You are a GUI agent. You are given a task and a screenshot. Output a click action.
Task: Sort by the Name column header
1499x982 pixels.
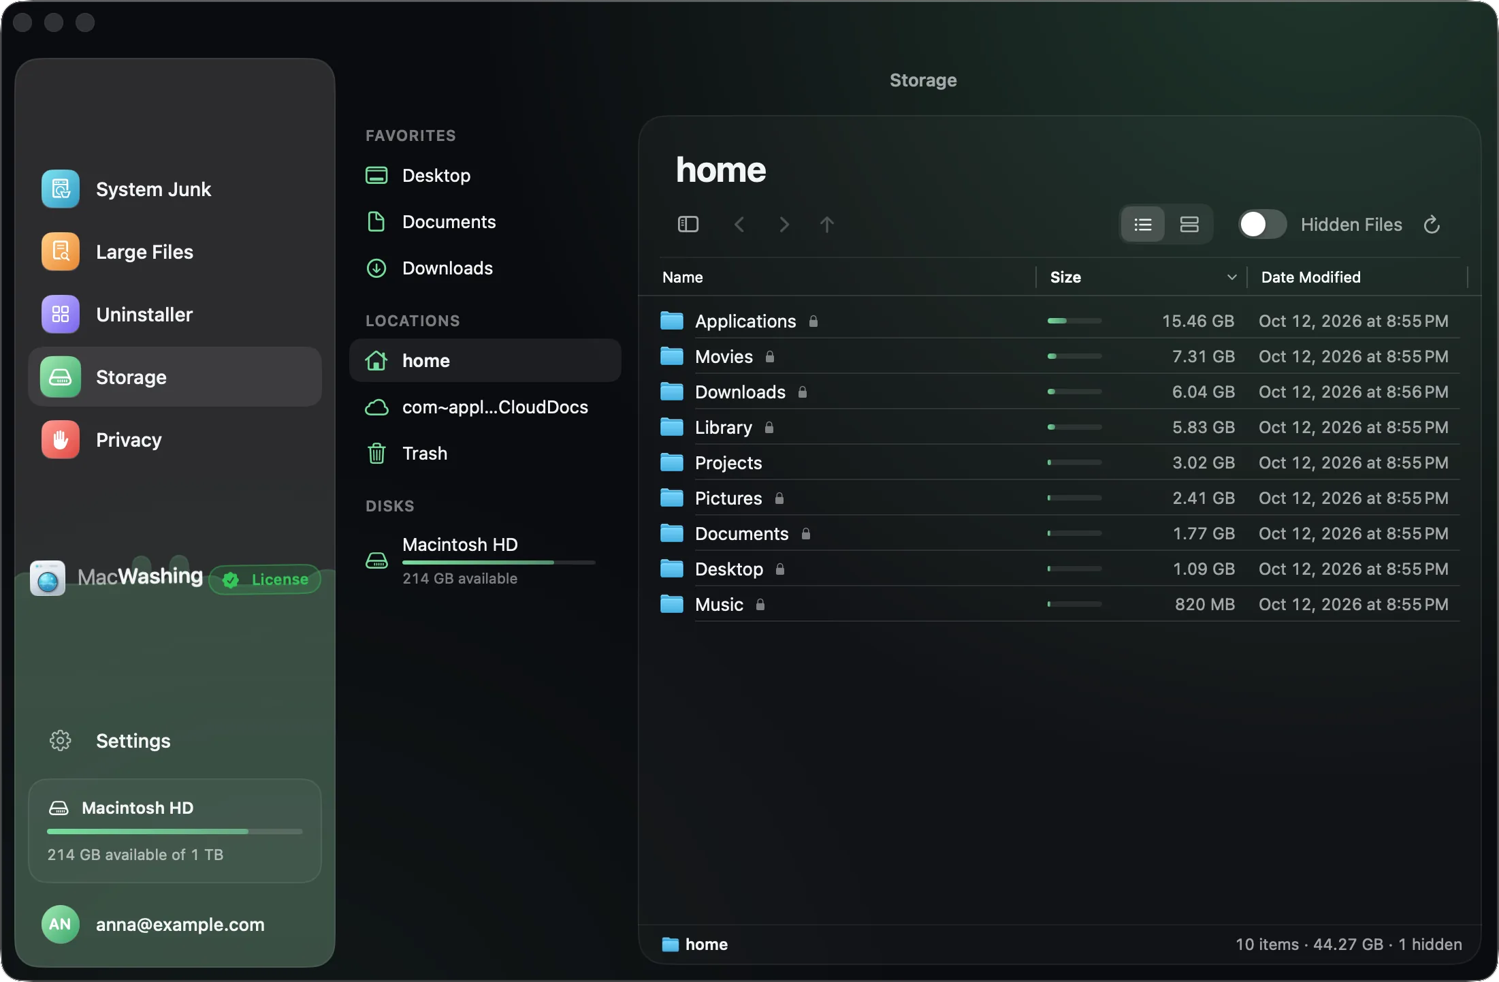pos(683,277)
